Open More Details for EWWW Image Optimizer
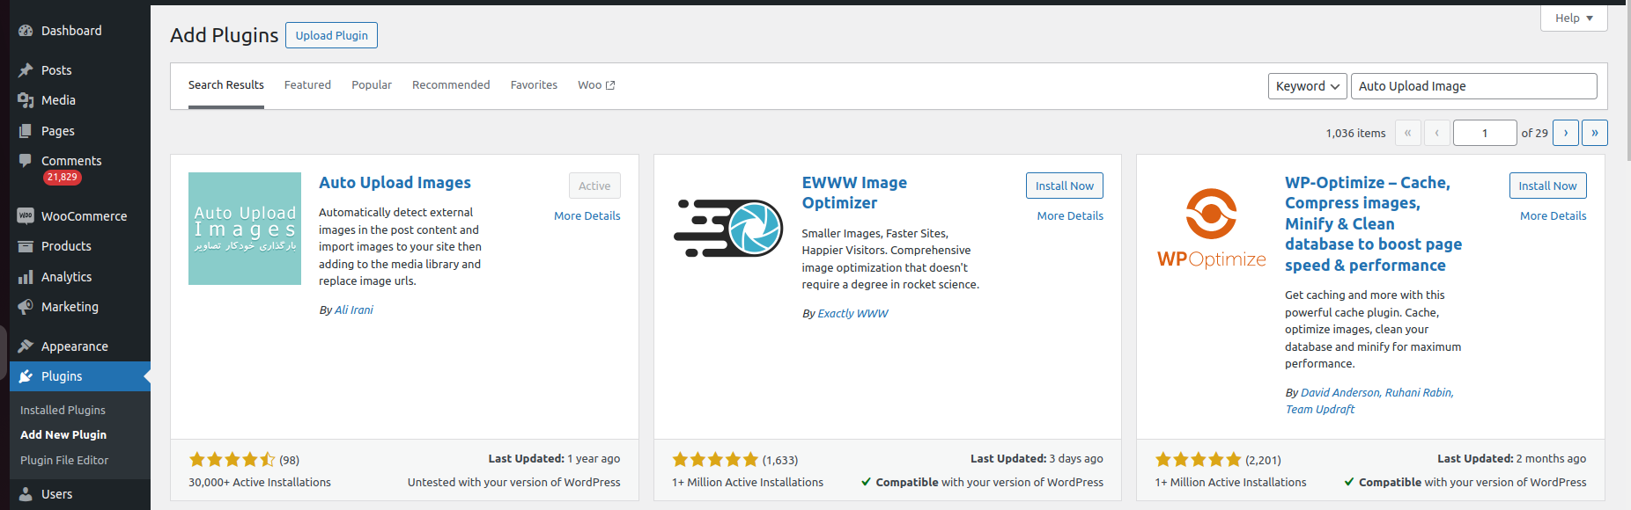The height and width of the screenshot is (510, 1631). 1070,215
